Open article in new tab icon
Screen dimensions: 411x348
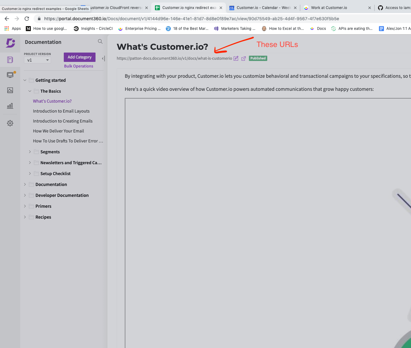point(244,58)
